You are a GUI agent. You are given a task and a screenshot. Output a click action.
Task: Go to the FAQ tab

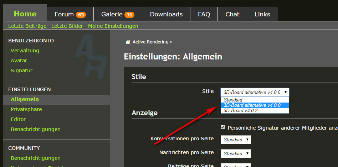204,14
